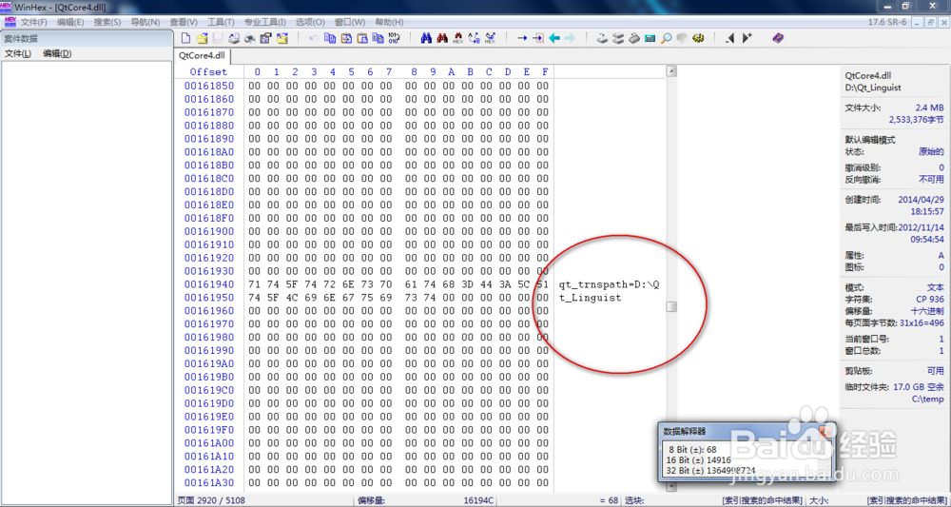This screenshot has width=951, height=507.
Task: Click the Open Disk icon
Action: pyautogui.click(x=602, y=38)
